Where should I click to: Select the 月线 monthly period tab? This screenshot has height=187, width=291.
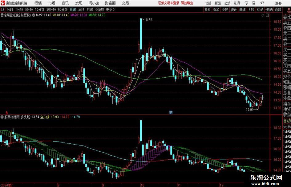click(90, 10)
